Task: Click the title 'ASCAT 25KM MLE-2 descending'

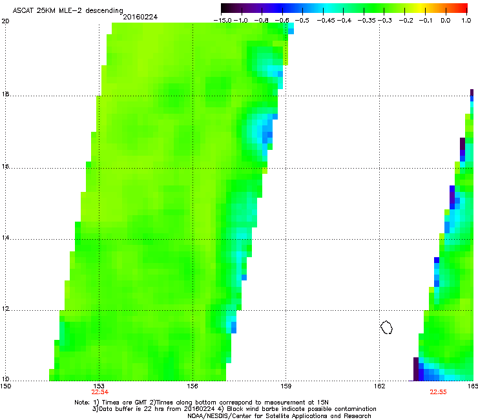Action: pyautogui.click(x=68, y=10)
